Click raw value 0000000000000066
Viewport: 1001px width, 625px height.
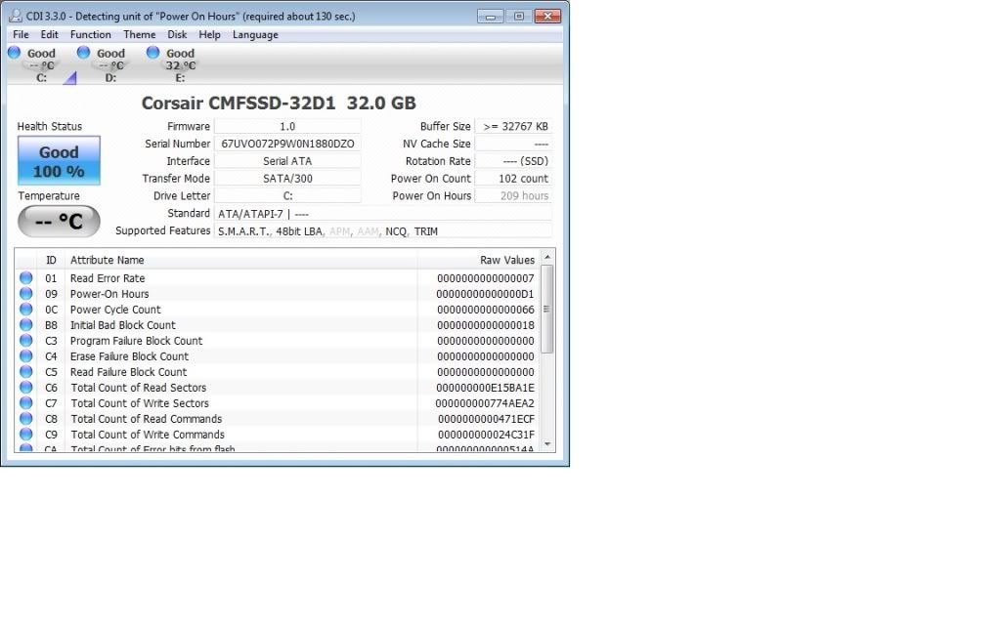[x=486, y=310]
